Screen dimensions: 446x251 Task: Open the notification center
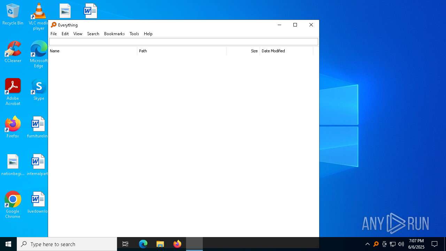[x=435, y=244]
